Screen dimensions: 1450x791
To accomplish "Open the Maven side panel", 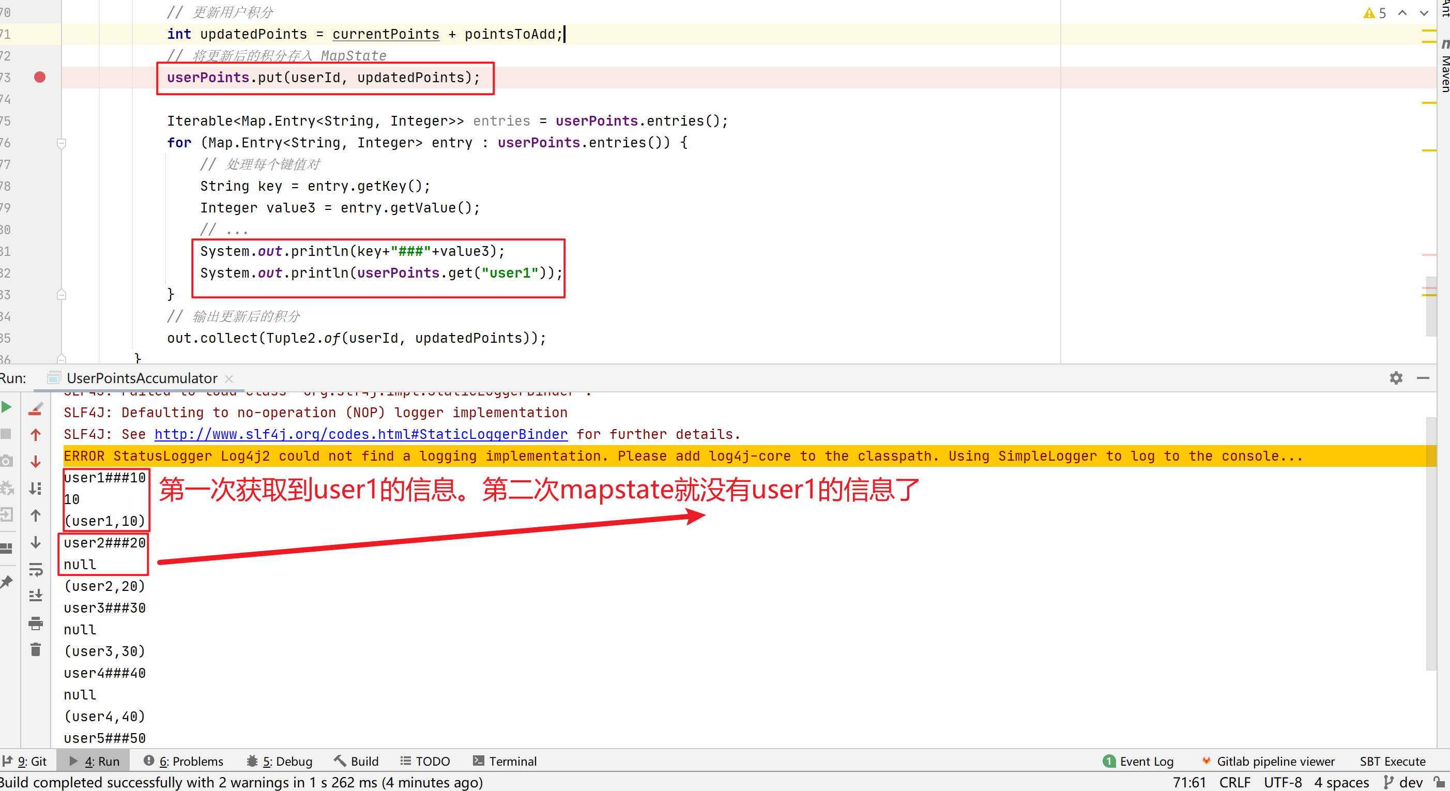I will [x=1444, y=66].
